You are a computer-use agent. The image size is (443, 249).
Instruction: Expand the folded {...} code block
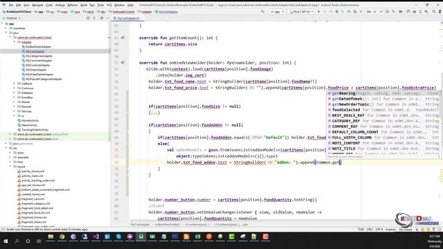click(154, 113)
